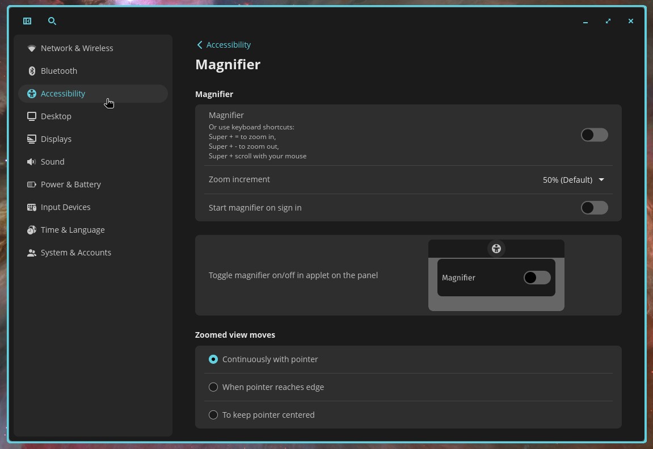Select the Accessibility sidebar entry
This screenshot has width=653, height=449.
click(93, 94)
